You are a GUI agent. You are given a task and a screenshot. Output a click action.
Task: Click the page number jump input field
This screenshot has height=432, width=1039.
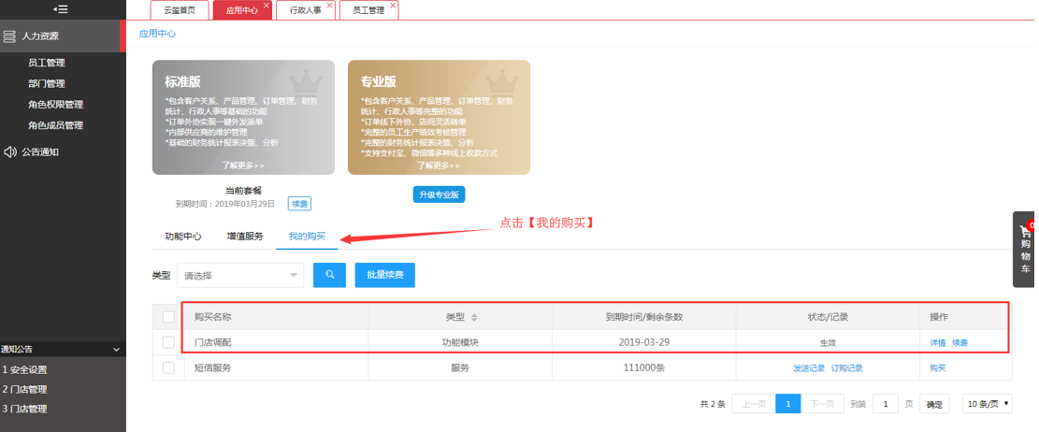[x=886, y=404]
